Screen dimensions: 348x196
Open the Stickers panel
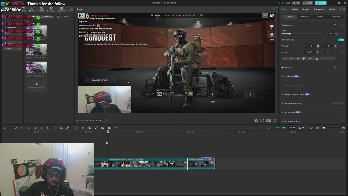click(33, 9)
